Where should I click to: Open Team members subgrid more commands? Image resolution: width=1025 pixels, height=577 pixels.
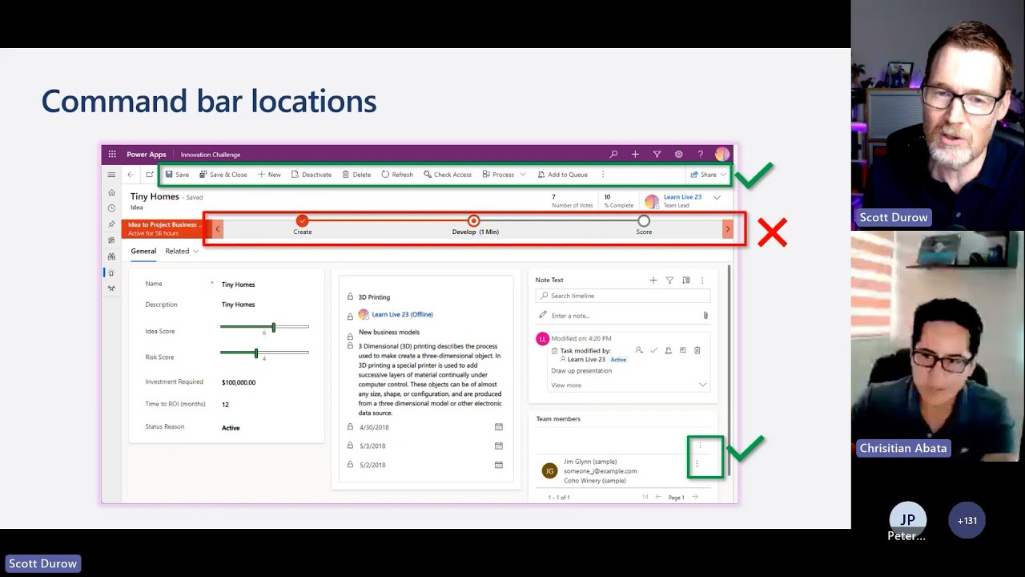[x=700, y=446]
